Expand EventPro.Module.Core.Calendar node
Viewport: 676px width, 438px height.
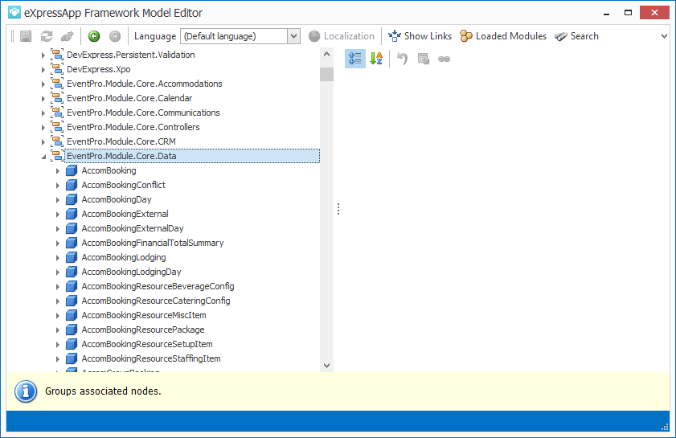tap(43, 98)
